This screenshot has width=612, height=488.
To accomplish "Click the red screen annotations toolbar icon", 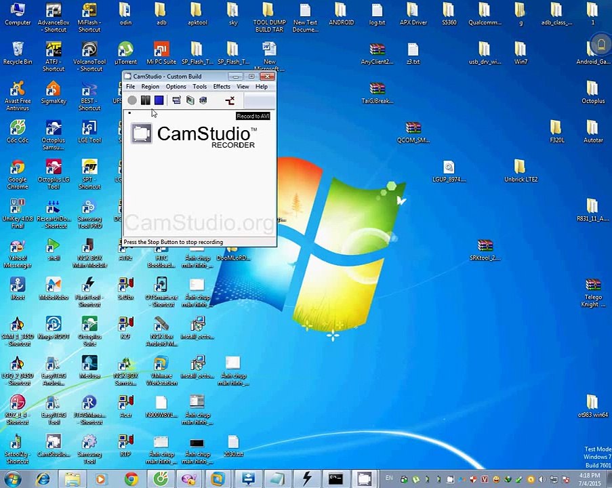I will (x=230, y=101).
